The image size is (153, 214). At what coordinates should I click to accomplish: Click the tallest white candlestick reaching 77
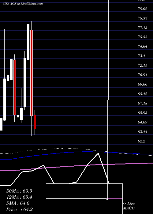pos(28,42)
